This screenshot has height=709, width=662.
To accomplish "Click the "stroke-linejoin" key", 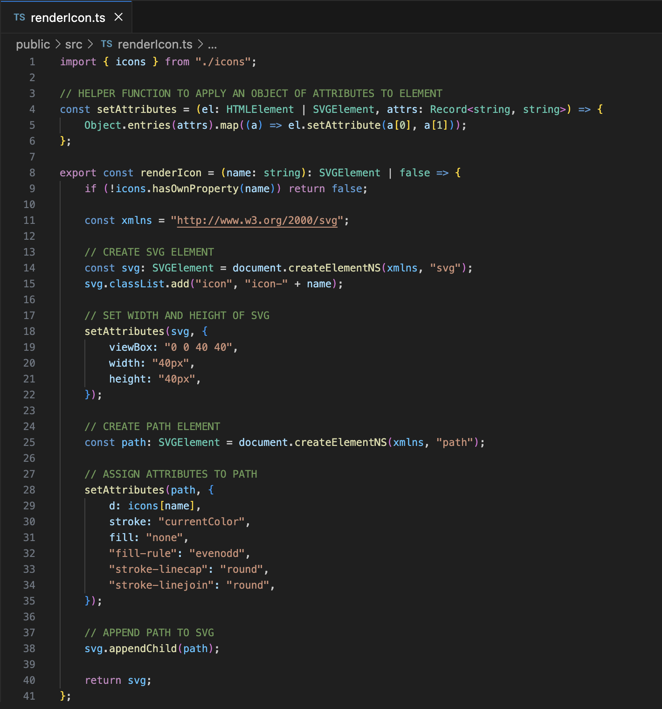I will pyautogui.click(x=161, y=585).
